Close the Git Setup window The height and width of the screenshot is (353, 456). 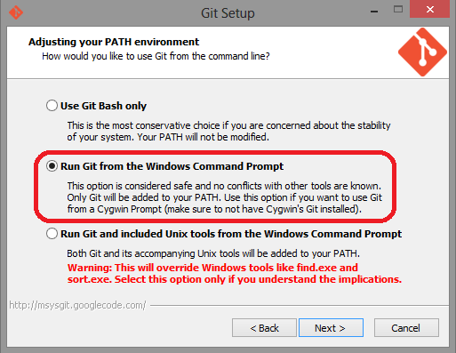coord(430,10)
